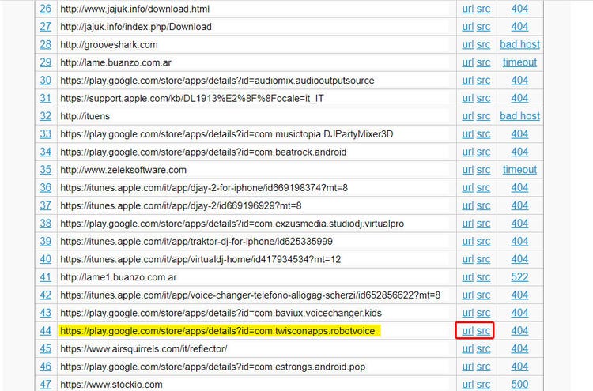Click row number 43 link

(45, 313)
